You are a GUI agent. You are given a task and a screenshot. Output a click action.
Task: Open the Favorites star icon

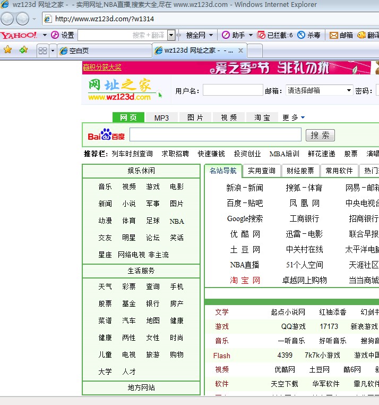click(8, 50)
